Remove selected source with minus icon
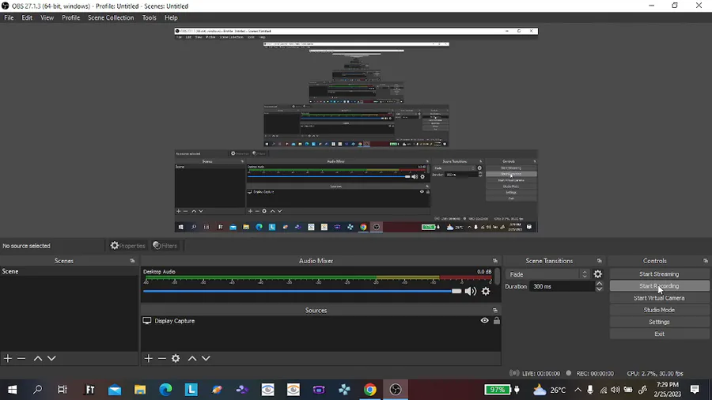 pyautogui.click(x=162, y=358)
